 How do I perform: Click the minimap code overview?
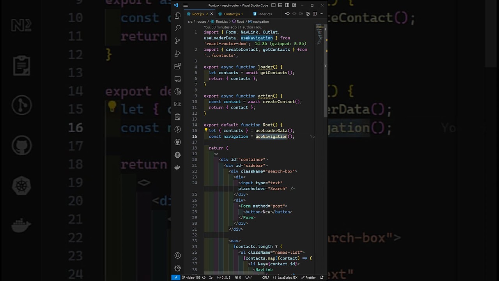[320, 34]
